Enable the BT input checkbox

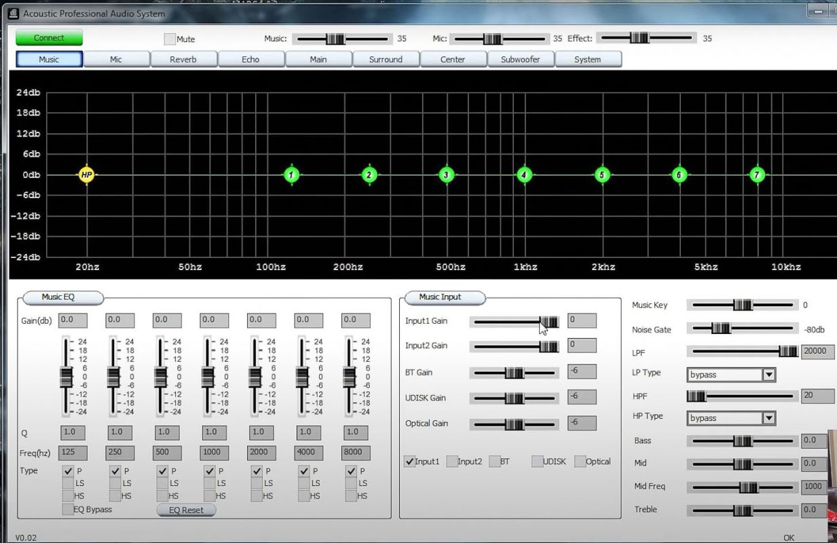(x=494, y=462)
